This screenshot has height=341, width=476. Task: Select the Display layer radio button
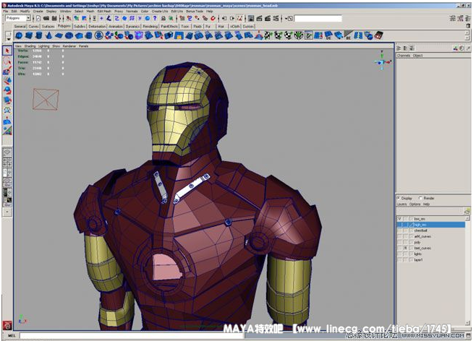tap(399, 198)
